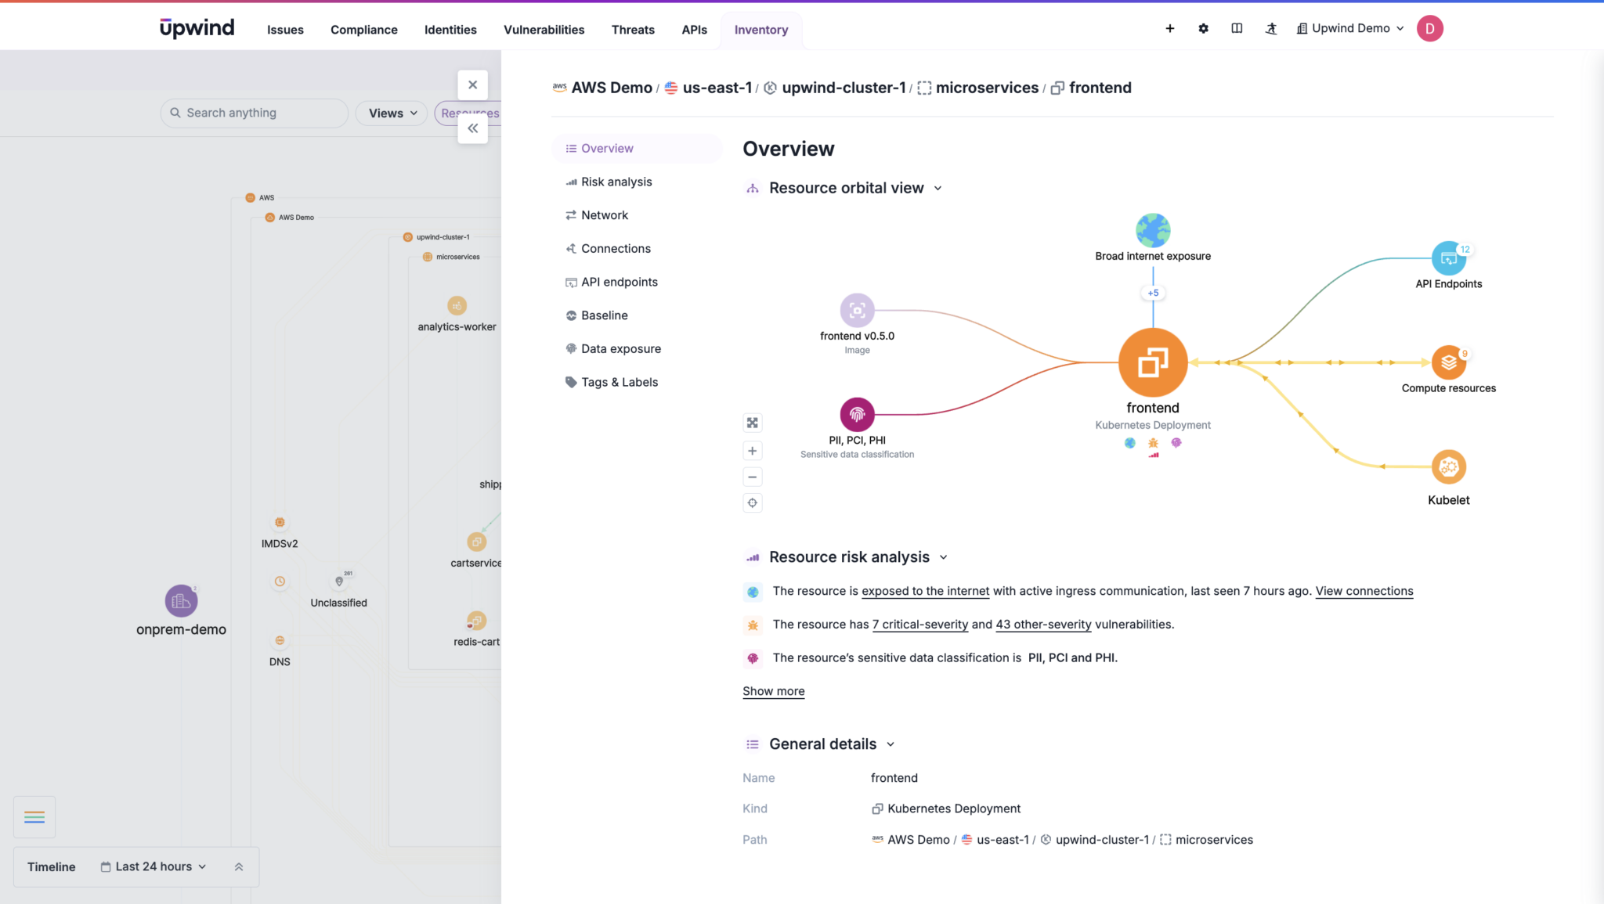Open the Last 24 hours timeline selector

[x=154, y=866]
